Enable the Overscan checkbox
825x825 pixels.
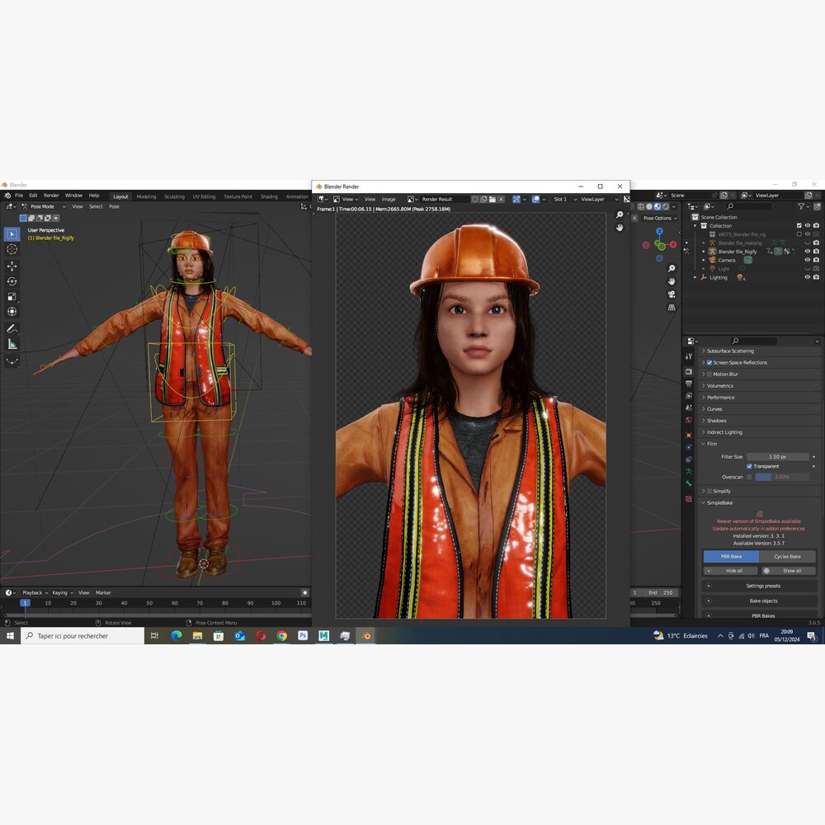coord(749,477)
